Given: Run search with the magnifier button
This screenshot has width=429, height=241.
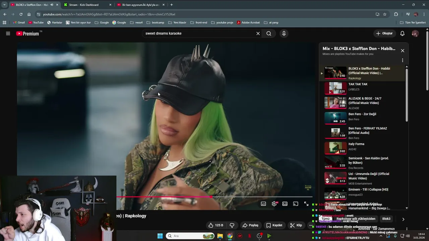Looking at the screenshot, I should point(269,33).
